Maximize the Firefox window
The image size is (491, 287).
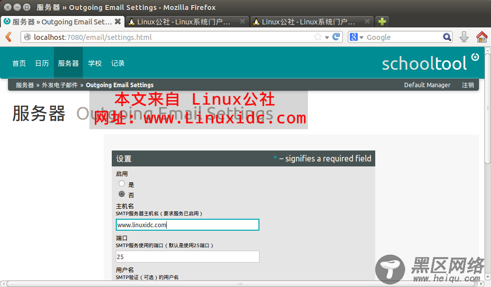(x=27, y=7)
